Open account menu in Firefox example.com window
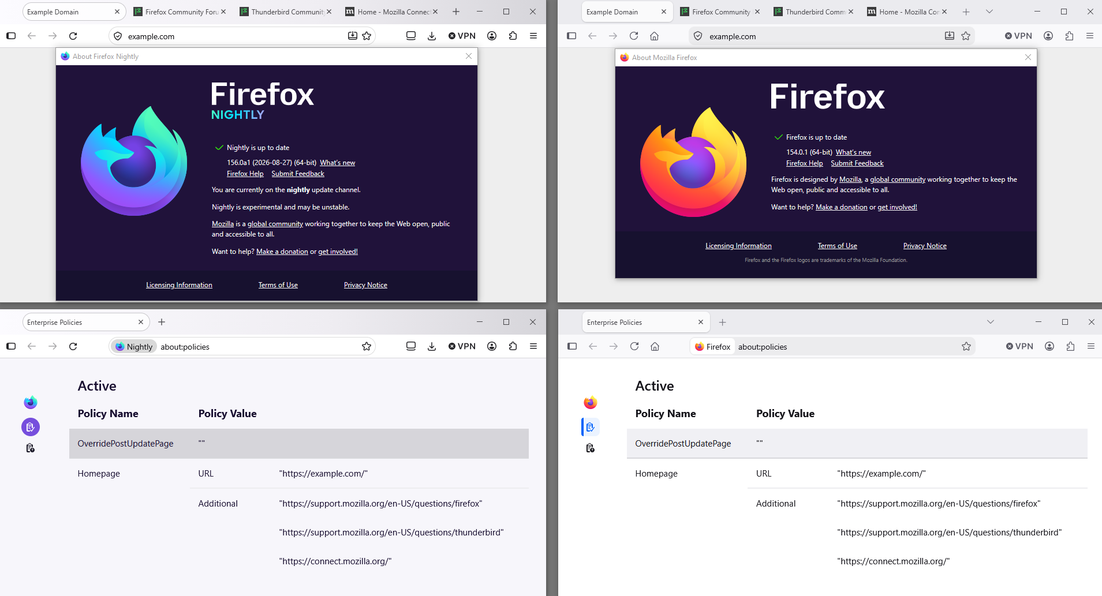 pos(1048,36)
